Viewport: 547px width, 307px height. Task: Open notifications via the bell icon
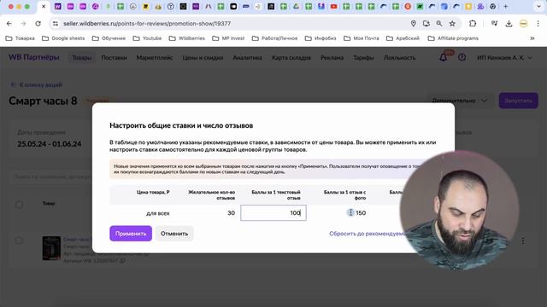[444, 57]
